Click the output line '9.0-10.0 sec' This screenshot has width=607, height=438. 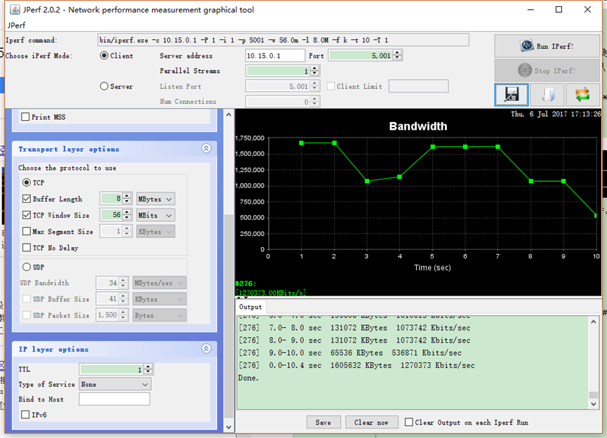[x=350, y=353]
